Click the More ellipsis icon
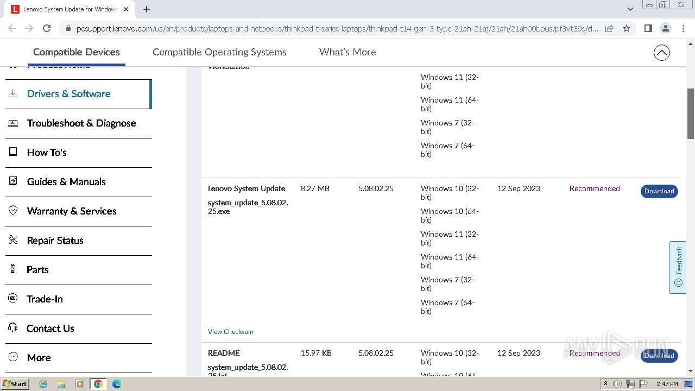The height and width of the screenshot is (391, 695). (13, 357)
